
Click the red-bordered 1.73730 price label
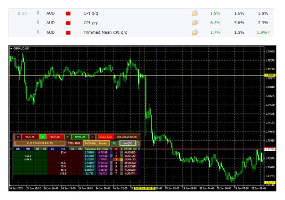(x=270, y=149)
